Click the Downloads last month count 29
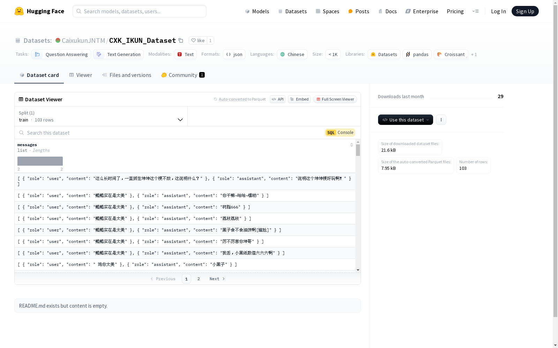Screen dimensions: 558x348 (x=500, y=96)
